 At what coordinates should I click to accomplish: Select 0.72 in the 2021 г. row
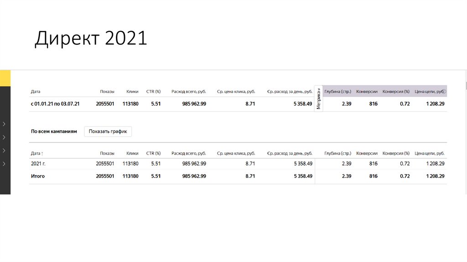pos(405,164)
